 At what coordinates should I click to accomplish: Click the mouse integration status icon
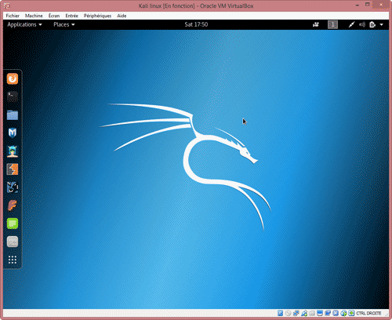(343, 313)
